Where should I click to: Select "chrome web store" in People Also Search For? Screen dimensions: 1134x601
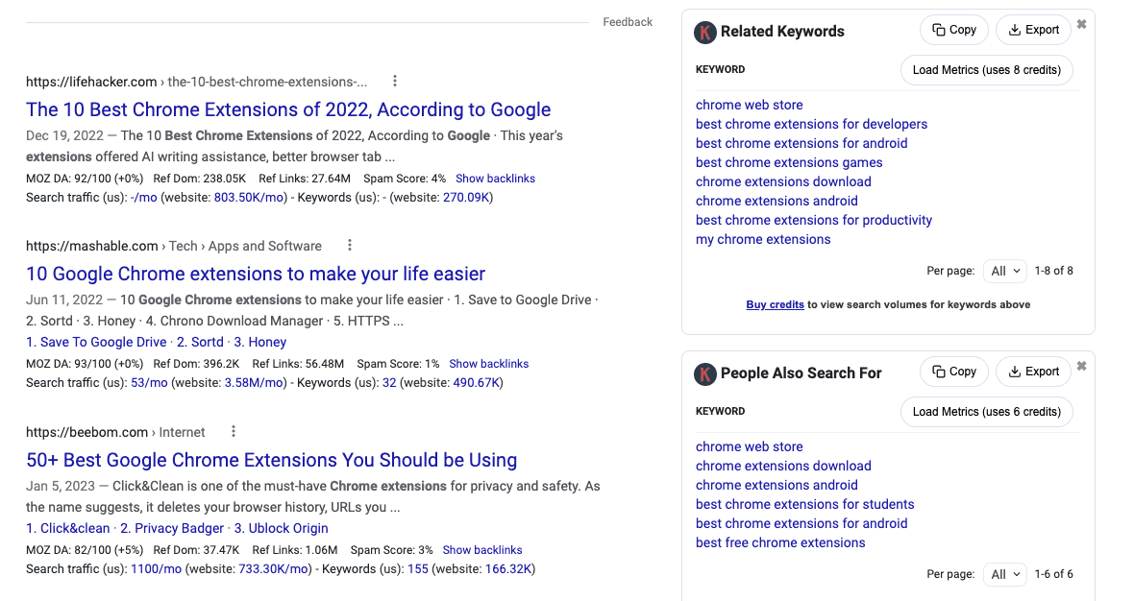(x=750, y=447)
